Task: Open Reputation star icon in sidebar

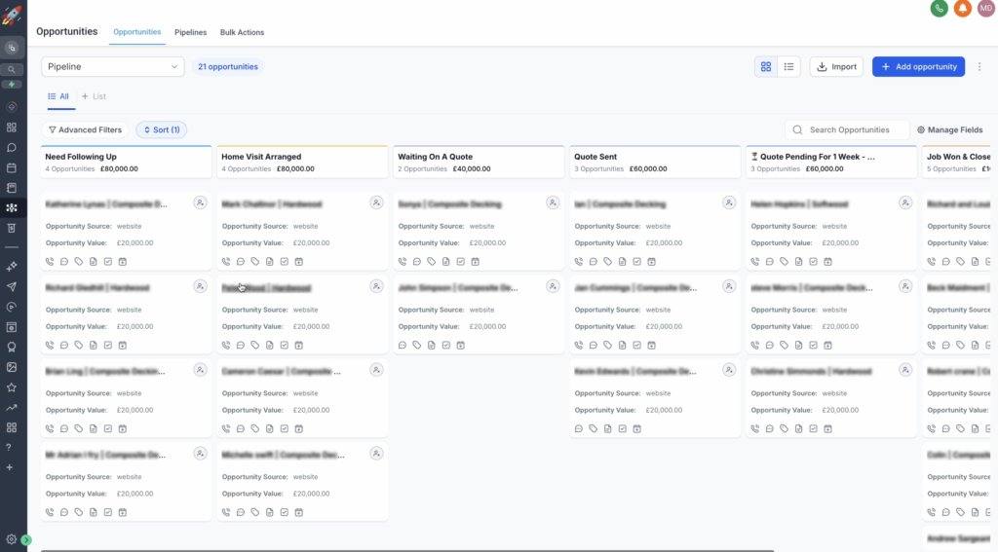Action: [12, 387]
